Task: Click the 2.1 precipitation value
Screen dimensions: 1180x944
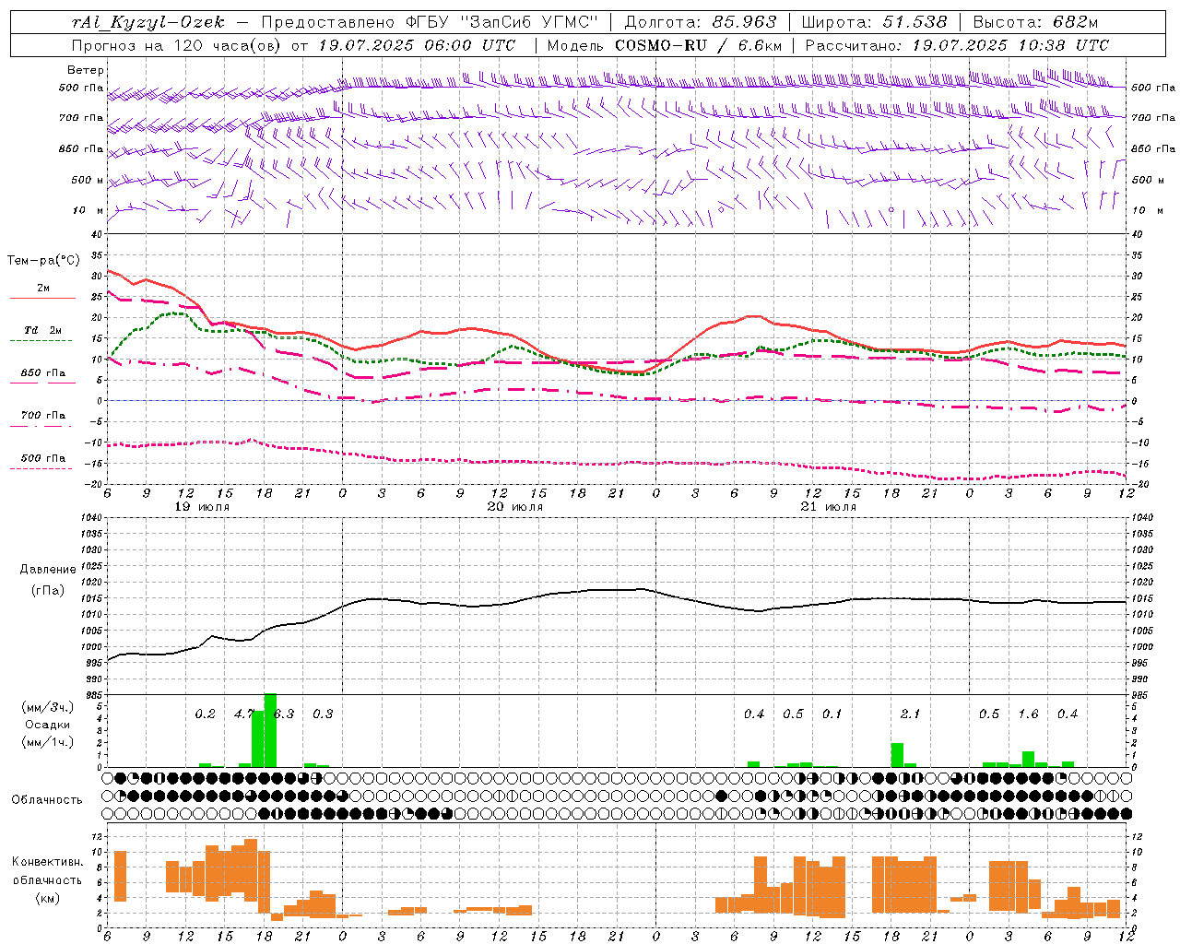Action: click(x=910, y=714)
